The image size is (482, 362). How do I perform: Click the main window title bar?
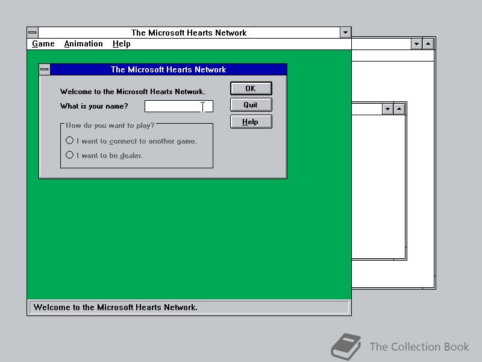point(189,33)
